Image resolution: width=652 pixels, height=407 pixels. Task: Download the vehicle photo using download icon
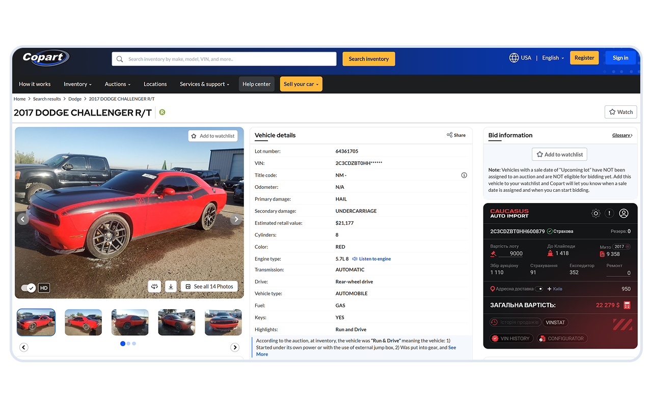[171, 286]
